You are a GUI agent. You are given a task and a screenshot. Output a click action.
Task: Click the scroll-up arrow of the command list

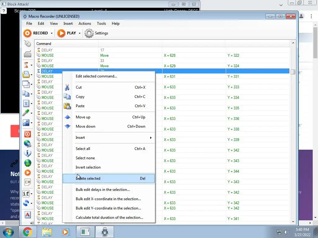293,43
